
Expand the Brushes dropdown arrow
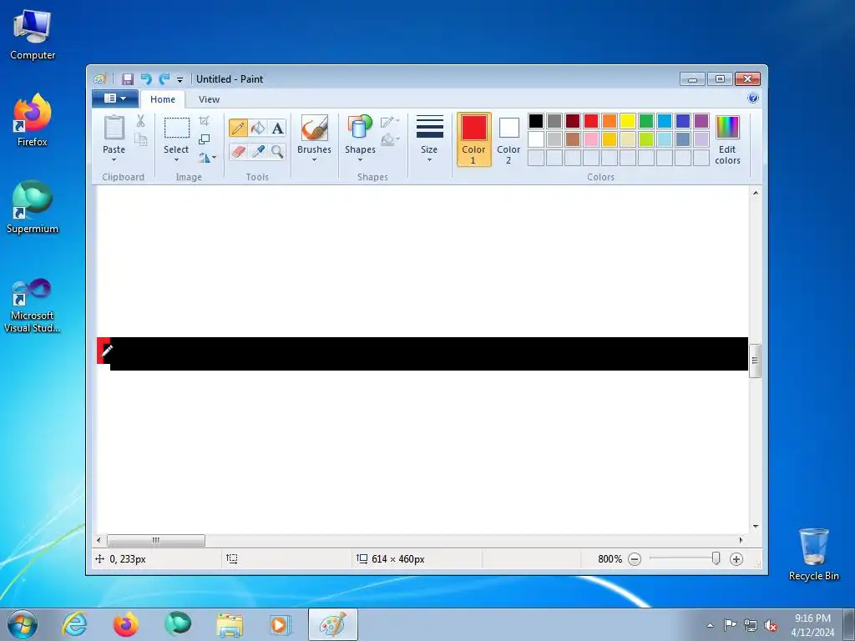(x=315, y=159)
